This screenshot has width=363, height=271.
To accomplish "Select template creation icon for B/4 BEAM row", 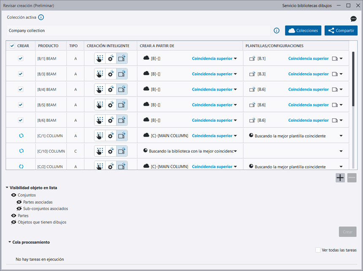I will 122,90.
